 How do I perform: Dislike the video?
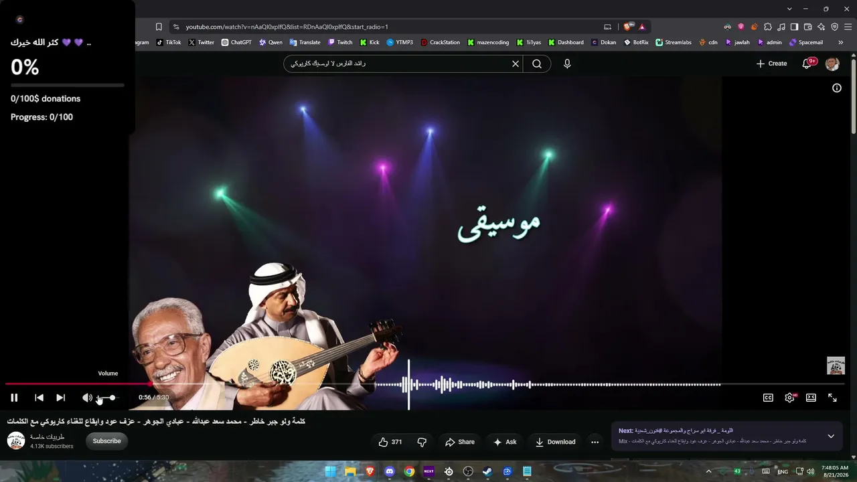pos(422,442)
